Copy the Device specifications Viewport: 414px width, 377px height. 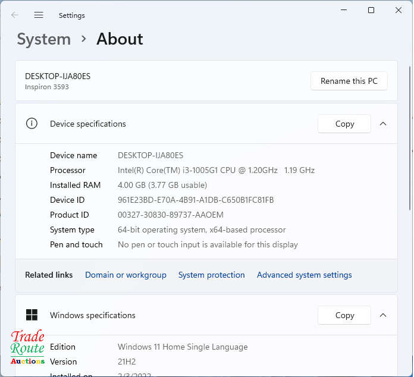[x=344, y=124]
